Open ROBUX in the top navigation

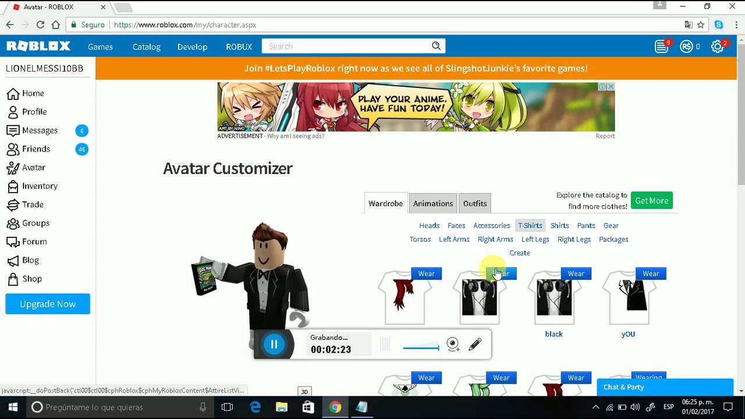[x=239, y=47]
